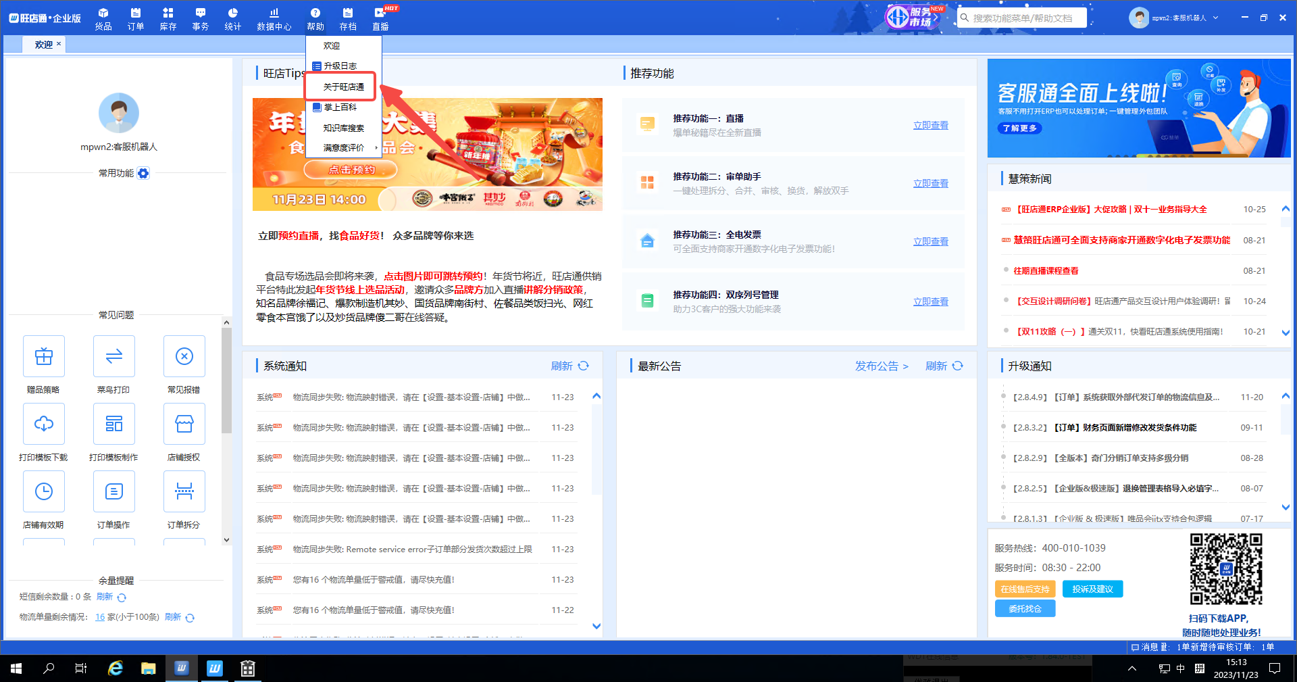This screenshot has height=682, width=1297.
Task: Open upgrade note 【2.8.3.2】财务页面新增修改发货条件功能
Action: (1104, 428)
